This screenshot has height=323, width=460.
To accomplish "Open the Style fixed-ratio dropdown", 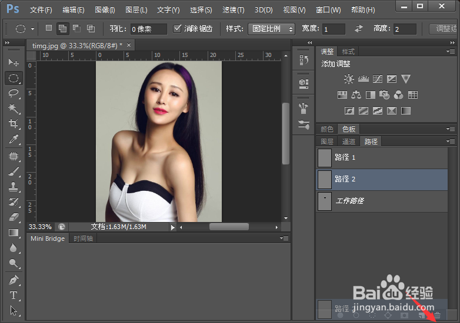I will (x=271, y=29).
